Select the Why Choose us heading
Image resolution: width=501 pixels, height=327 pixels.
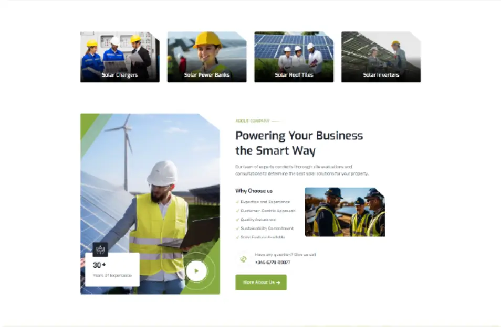[254, 191]
